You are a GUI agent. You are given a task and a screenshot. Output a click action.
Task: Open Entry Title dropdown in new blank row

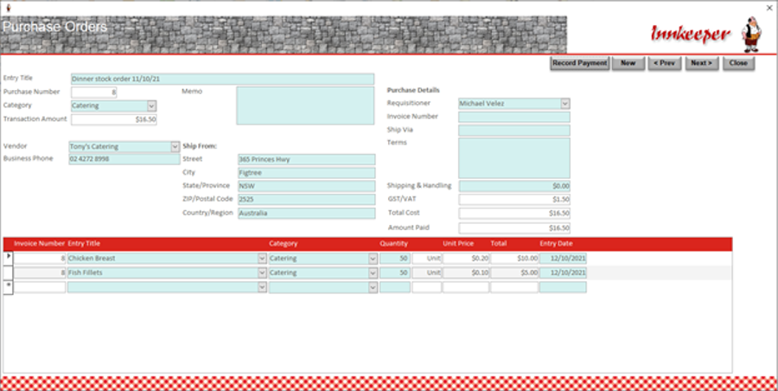point(263,287)
